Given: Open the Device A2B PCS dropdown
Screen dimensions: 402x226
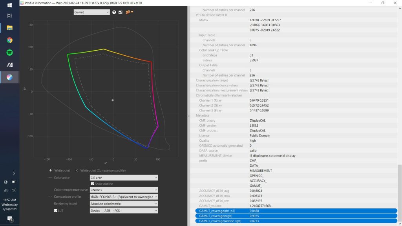Looking at the screenshot, I should pyautogui.click(x=124, y=211).
